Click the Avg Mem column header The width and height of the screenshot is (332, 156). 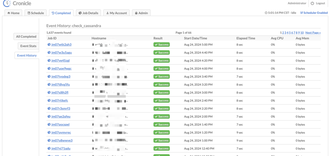click(302, 38)
